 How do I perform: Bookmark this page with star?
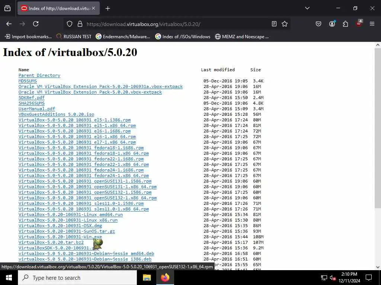pyautogui.click(x=285, y=24)
